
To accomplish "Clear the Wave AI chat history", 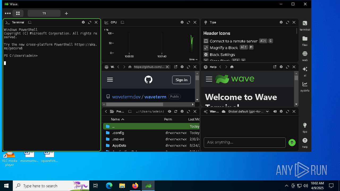I will (275, 111).
